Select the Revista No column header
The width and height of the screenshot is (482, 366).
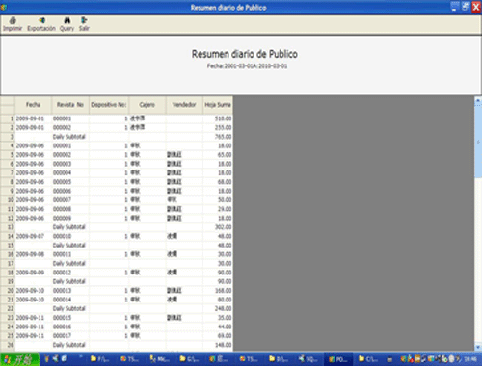click(x=70, y=105)
